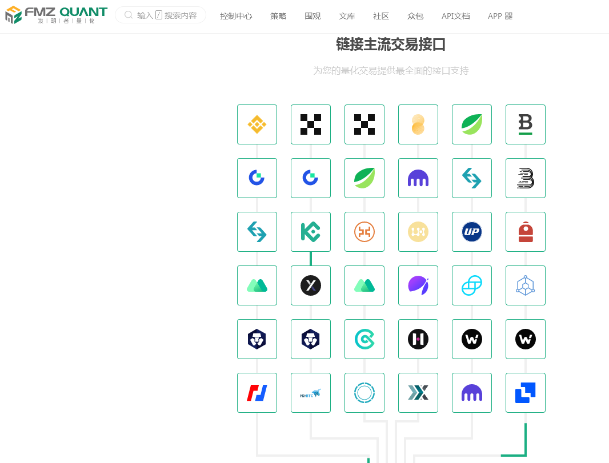Click the WOO icon directly below Gemini
The height and width of the screenshot is (463, 609).
472,339
